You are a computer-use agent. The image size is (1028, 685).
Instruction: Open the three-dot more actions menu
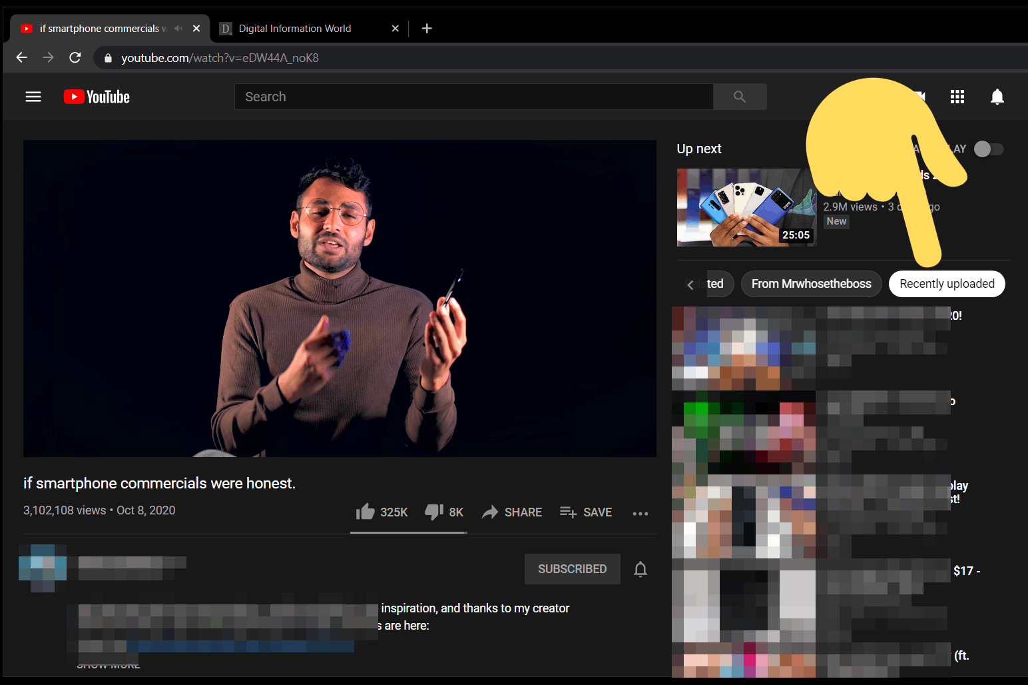[641, 513]
